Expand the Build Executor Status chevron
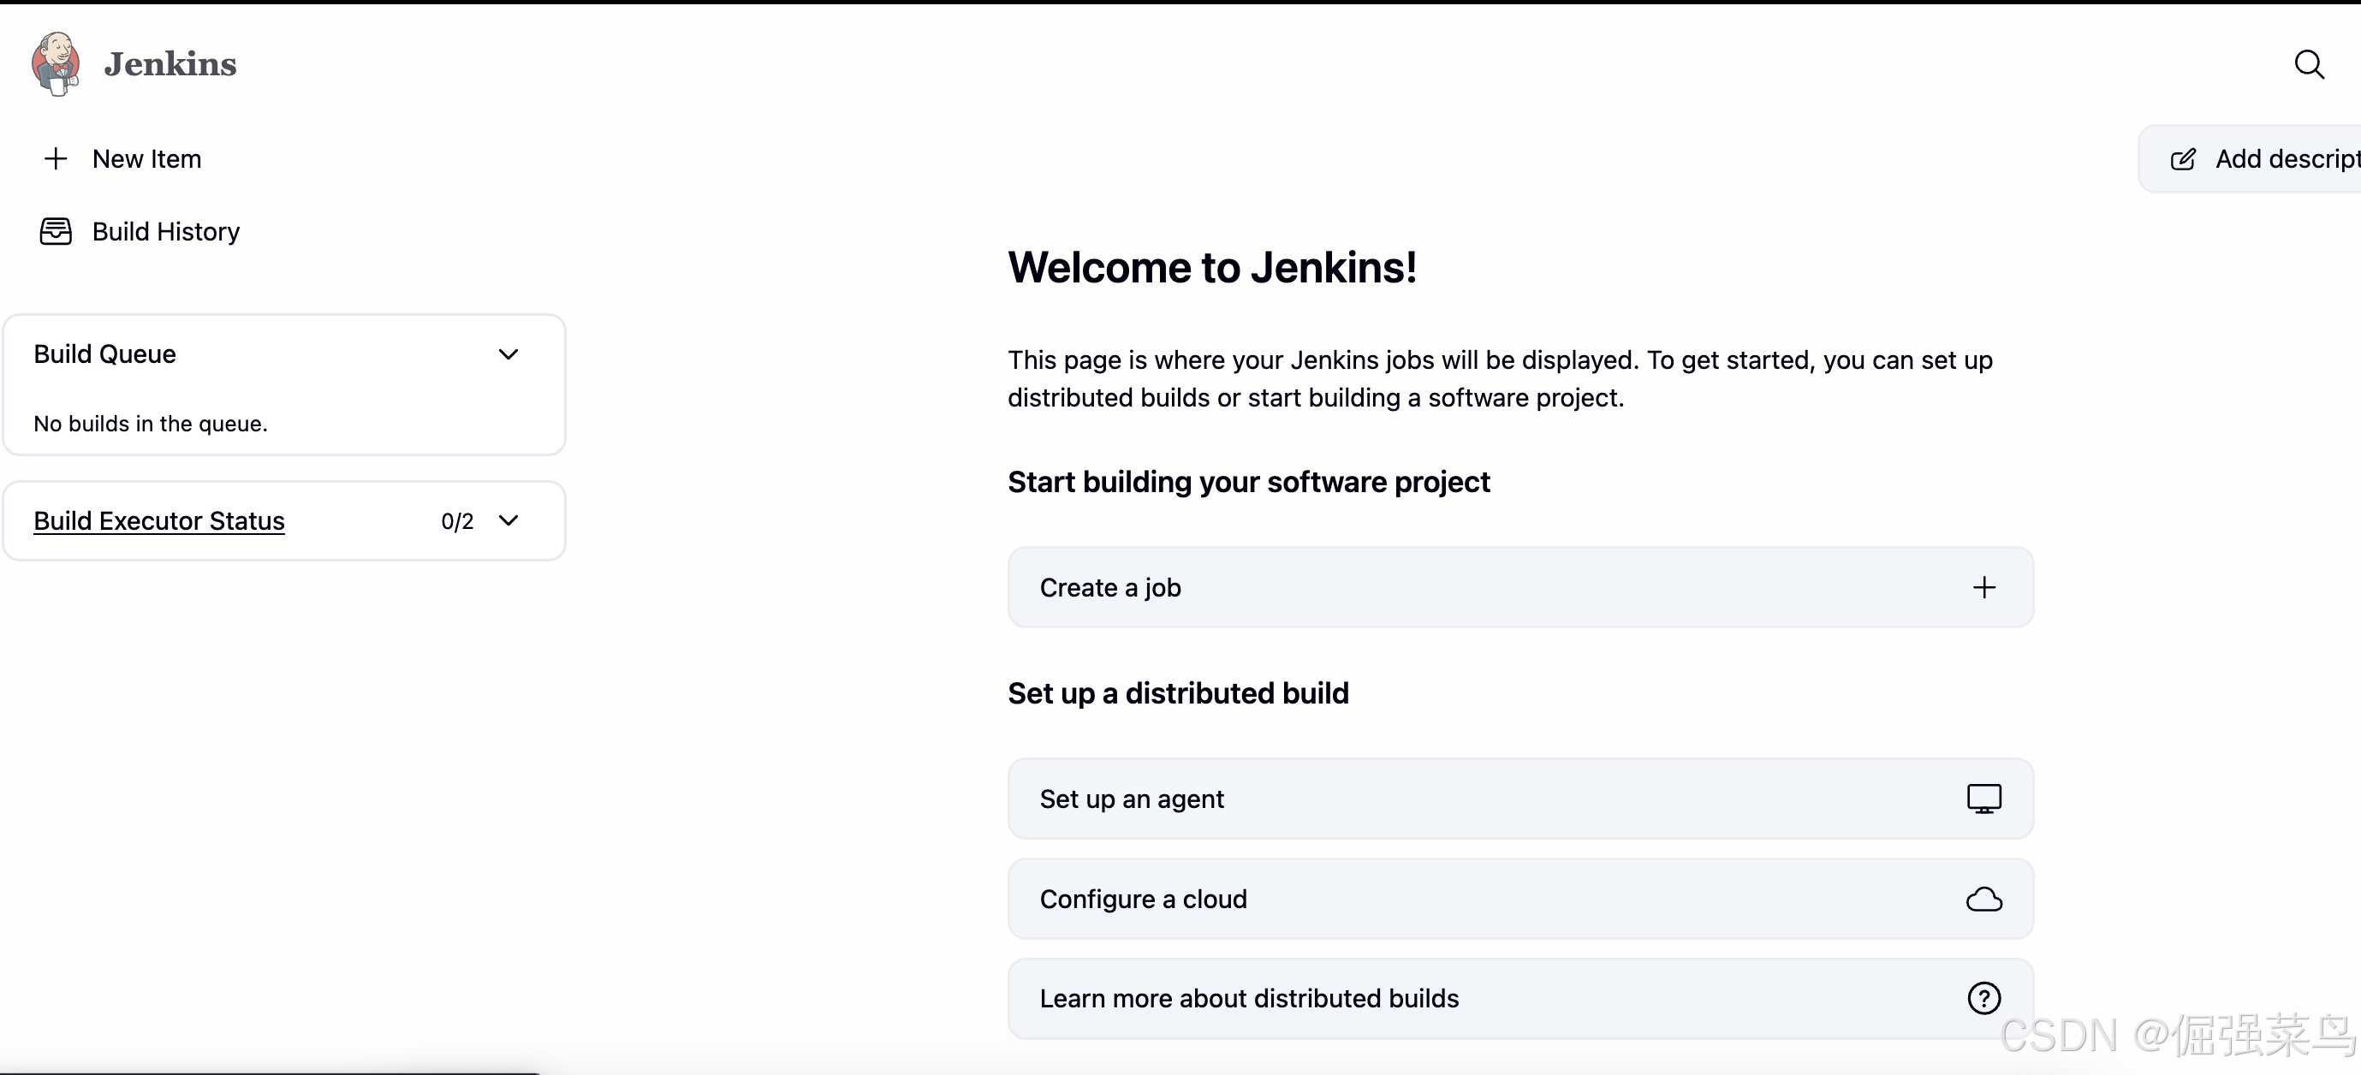The height and width of the screenshot is (1075, 2361). point(508,520)
